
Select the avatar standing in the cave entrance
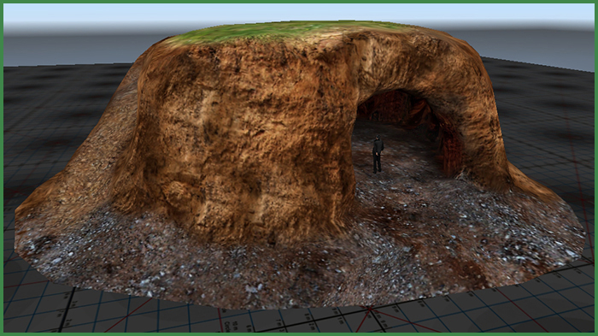click(378, 154)
